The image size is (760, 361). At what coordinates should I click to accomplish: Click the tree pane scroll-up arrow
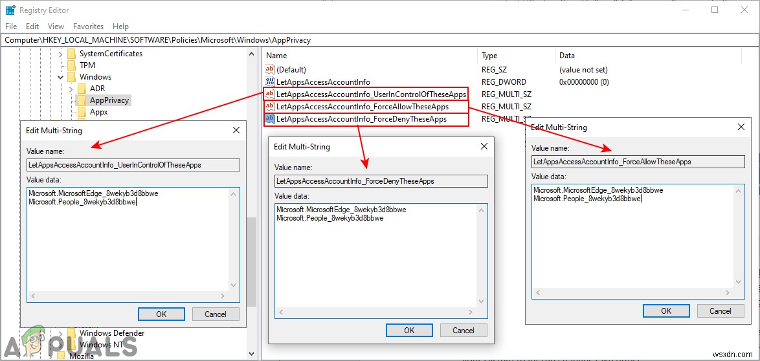point(251,53)
